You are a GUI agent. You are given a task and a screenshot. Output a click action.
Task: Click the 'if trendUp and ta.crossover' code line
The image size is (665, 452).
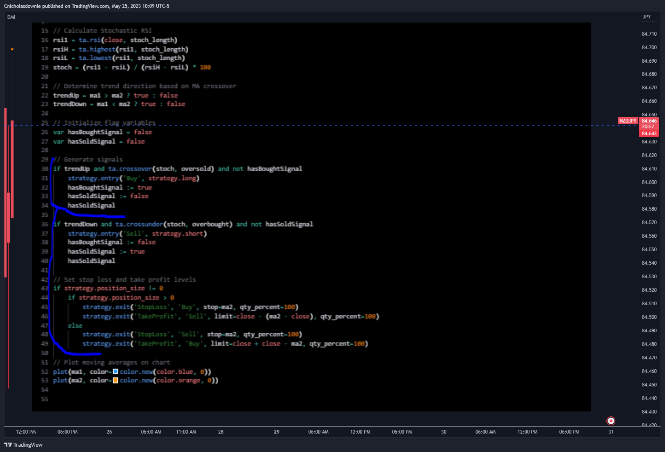point(177,169)
